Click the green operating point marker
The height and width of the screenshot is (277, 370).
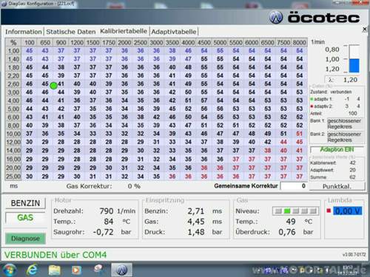click(53, 86)
